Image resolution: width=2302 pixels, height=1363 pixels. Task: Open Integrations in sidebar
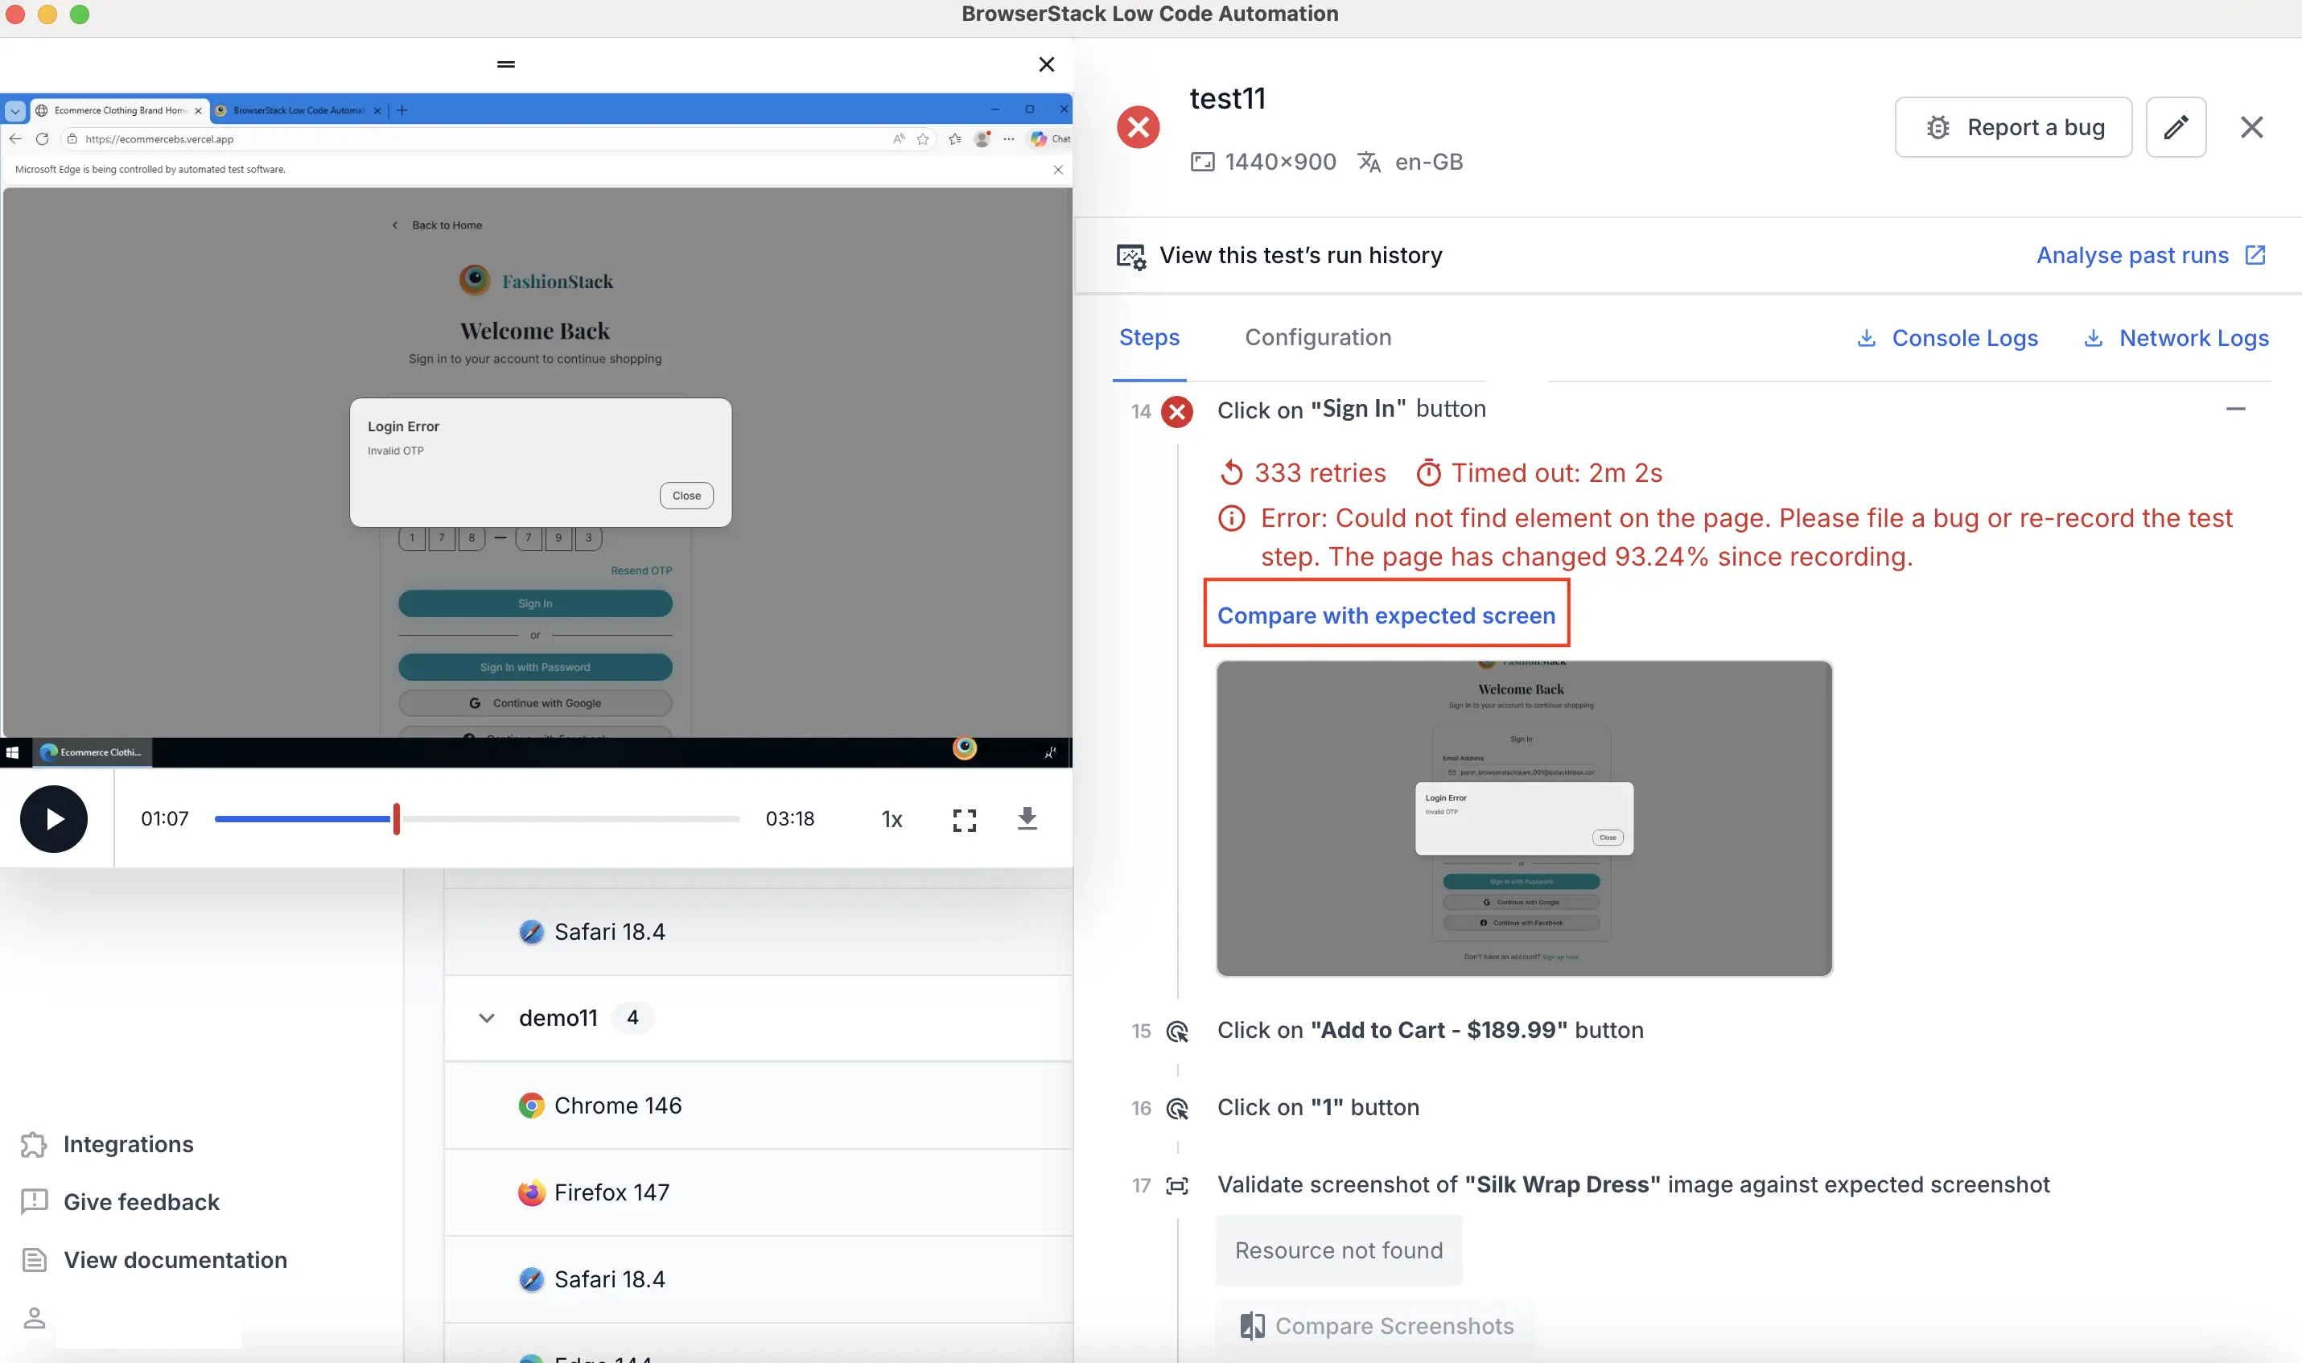(106, 1144)
